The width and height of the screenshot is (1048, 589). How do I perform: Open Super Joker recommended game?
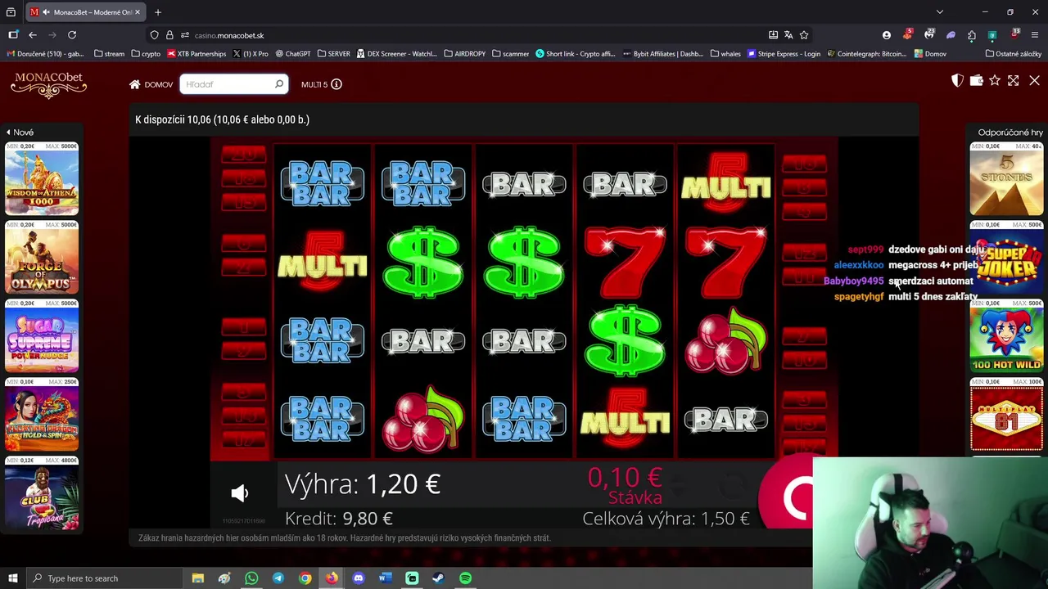1006,258
